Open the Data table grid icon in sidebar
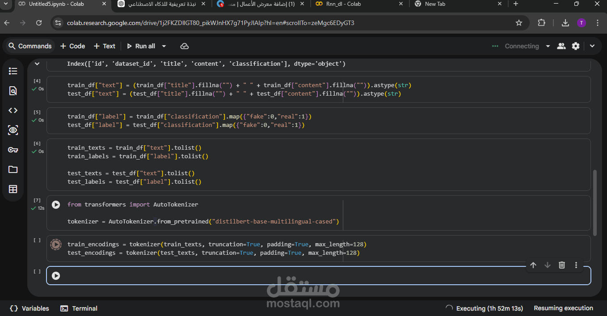Screen dimensions: 607x316 [13, 189]
